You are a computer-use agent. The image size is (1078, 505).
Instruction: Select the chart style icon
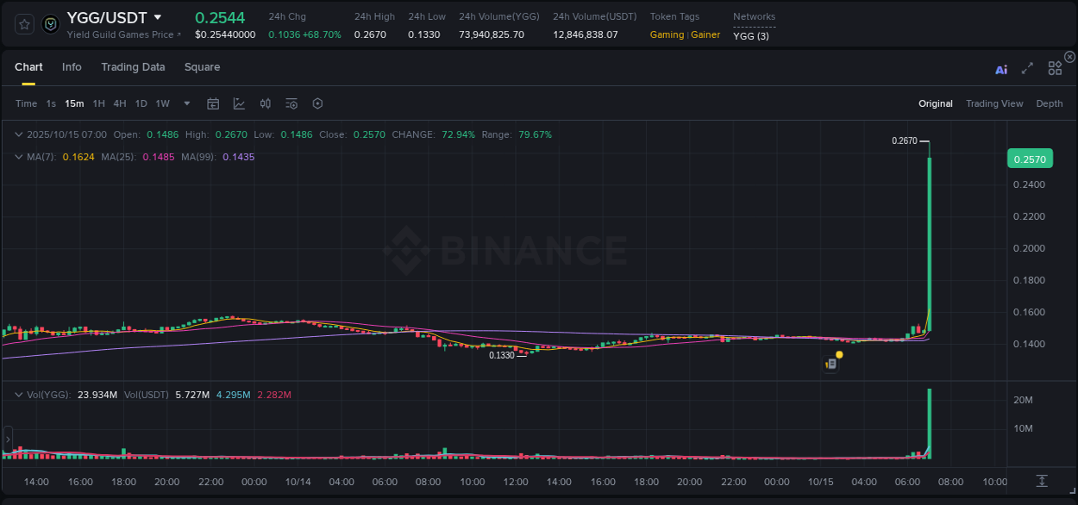pyautogui.click(x=239, y=103)
